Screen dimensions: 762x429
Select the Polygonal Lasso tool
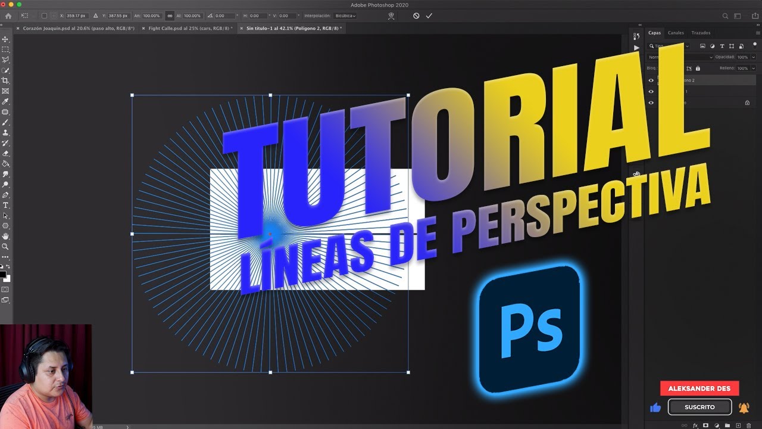point(5,60)
